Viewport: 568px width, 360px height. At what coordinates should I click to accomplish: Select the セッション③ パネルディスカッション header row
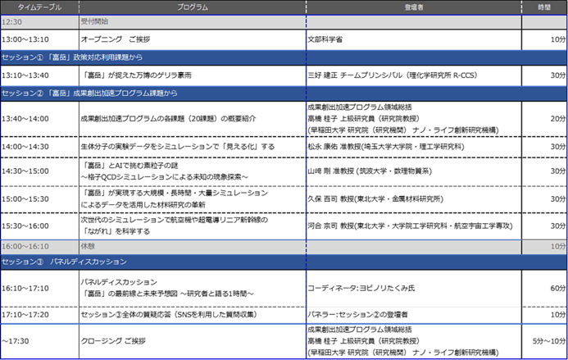pyautogui.click(x=284, y=262)
